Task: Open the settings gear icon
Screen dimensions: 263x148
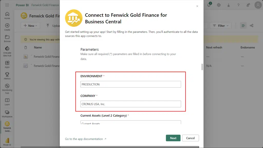Action: pos(219,5)
